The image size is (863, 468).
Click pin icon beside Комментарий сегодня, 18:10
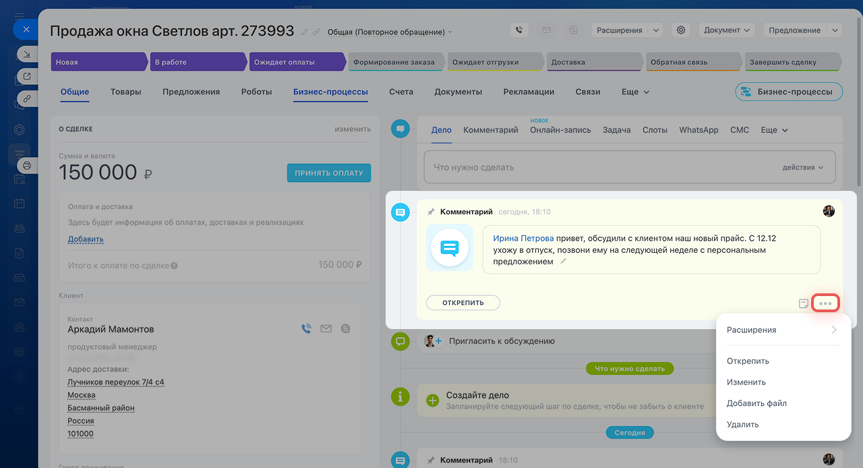tap(431, 212)
